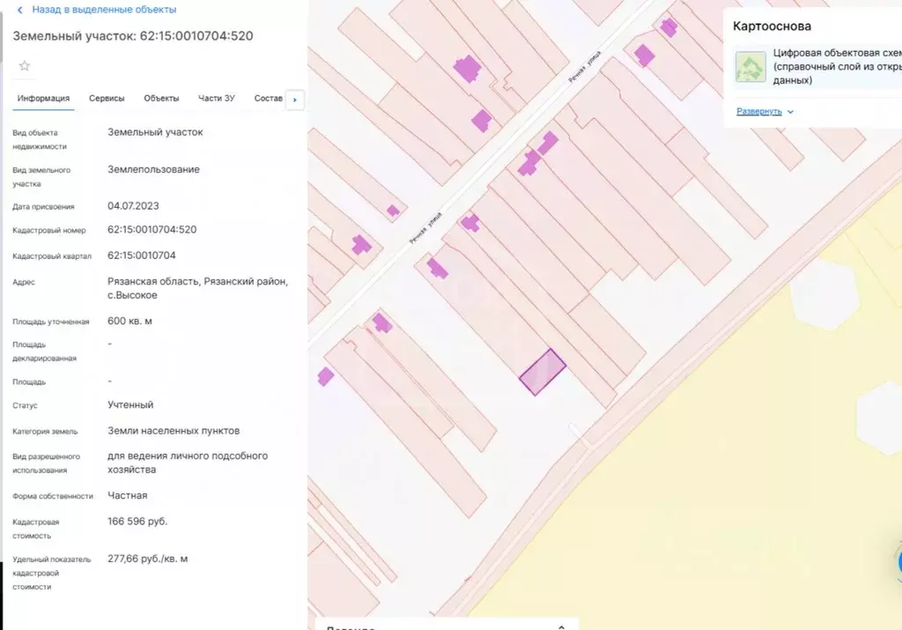Click the value in the Кадастровый номер row
Screen dimensions: 902x630
click(152, 229)
